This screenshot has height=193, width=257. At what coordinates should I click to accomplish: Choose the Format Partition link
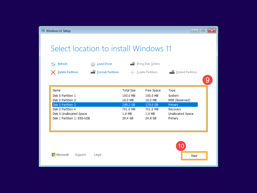[x=108, y=72]
